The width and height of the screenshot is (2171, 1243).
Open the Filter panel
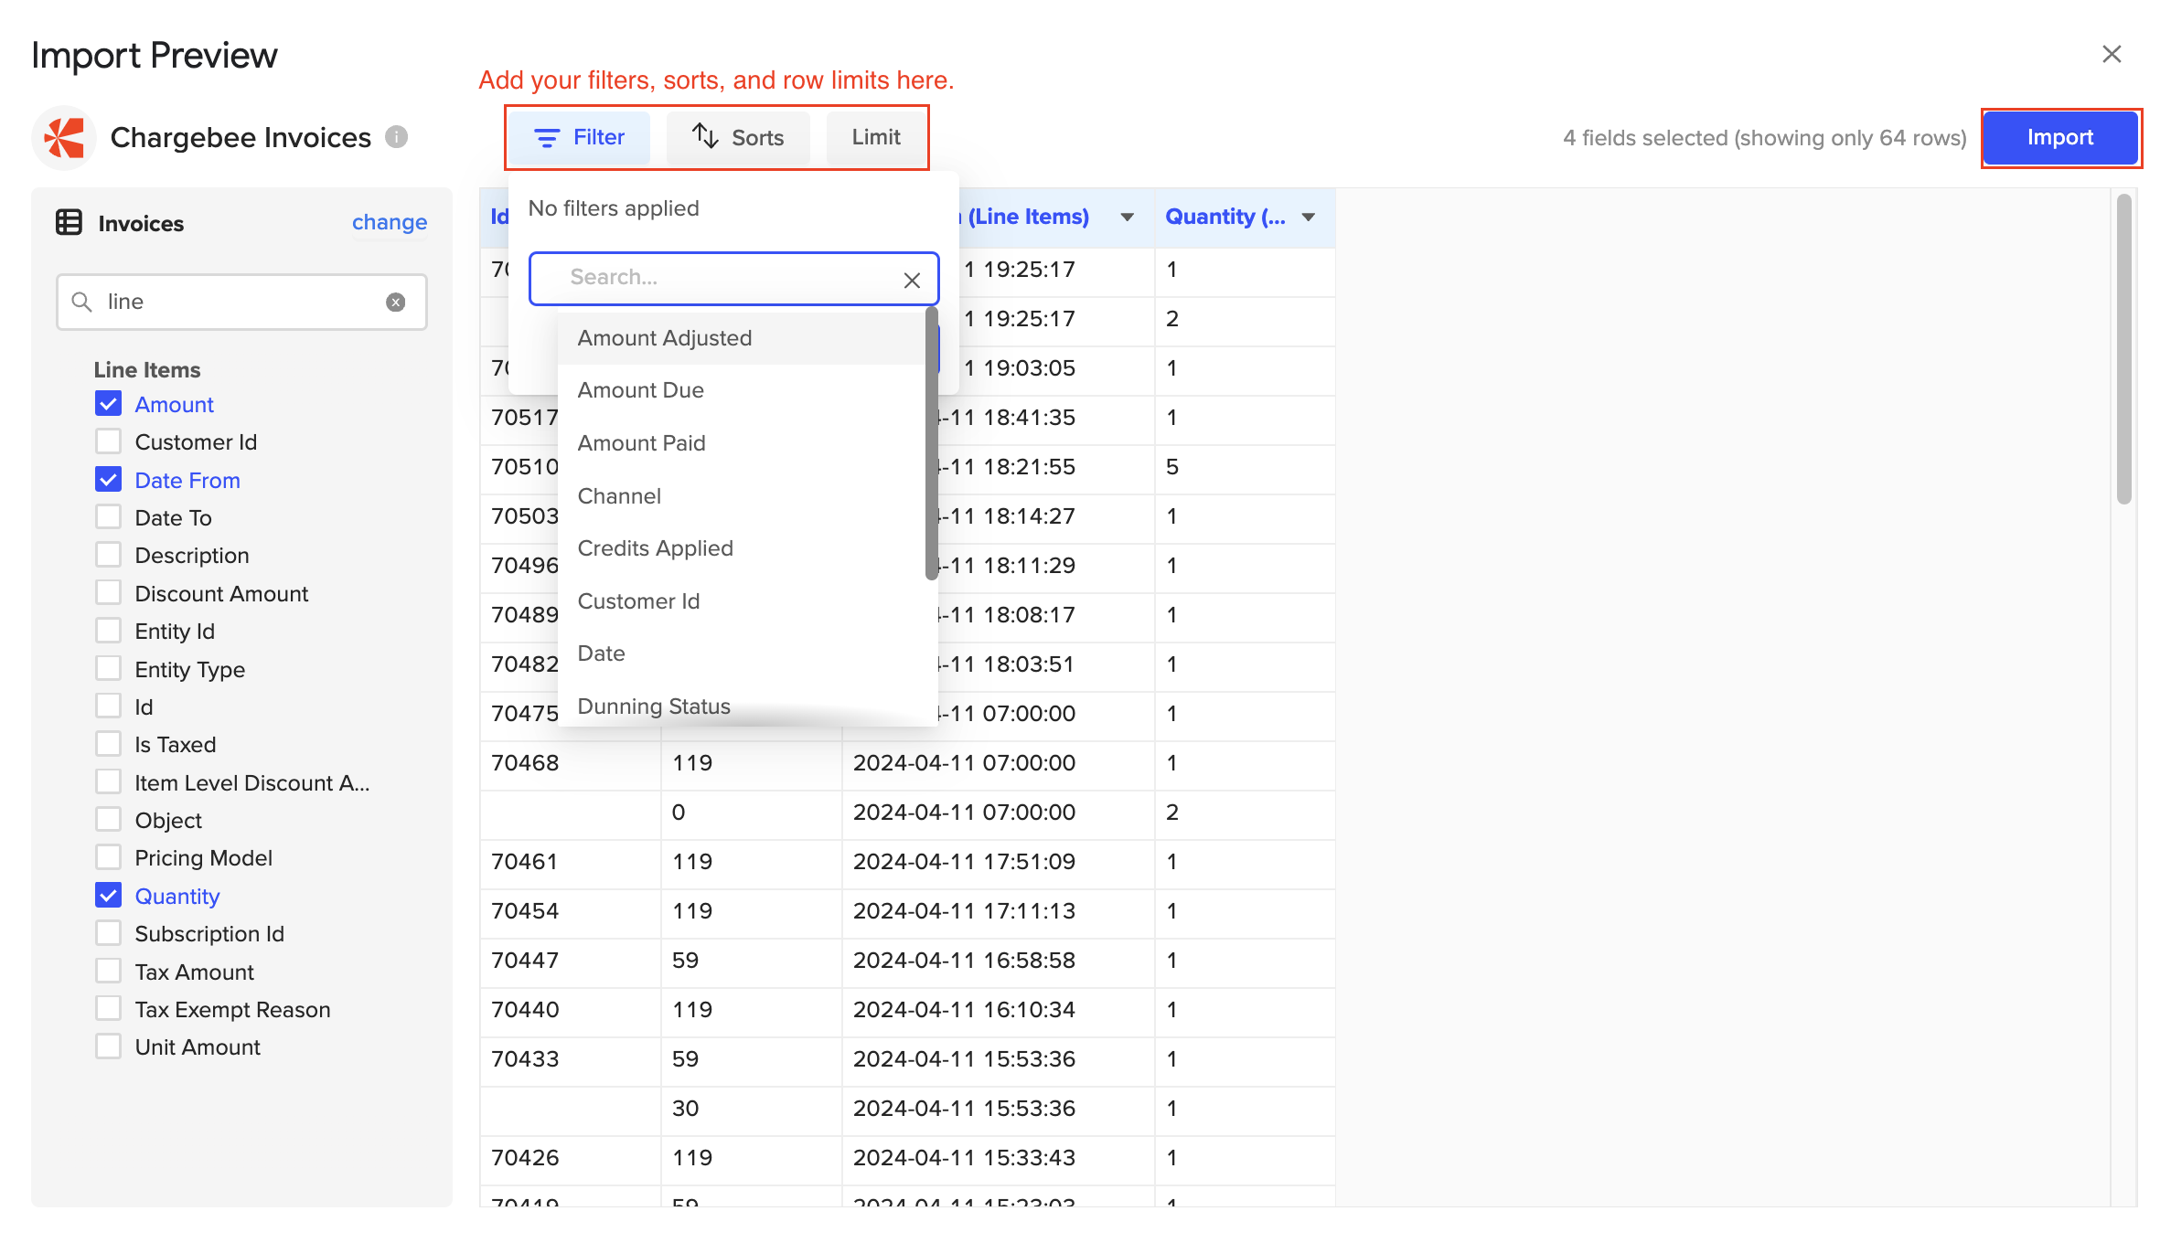(x=580, y=137)
